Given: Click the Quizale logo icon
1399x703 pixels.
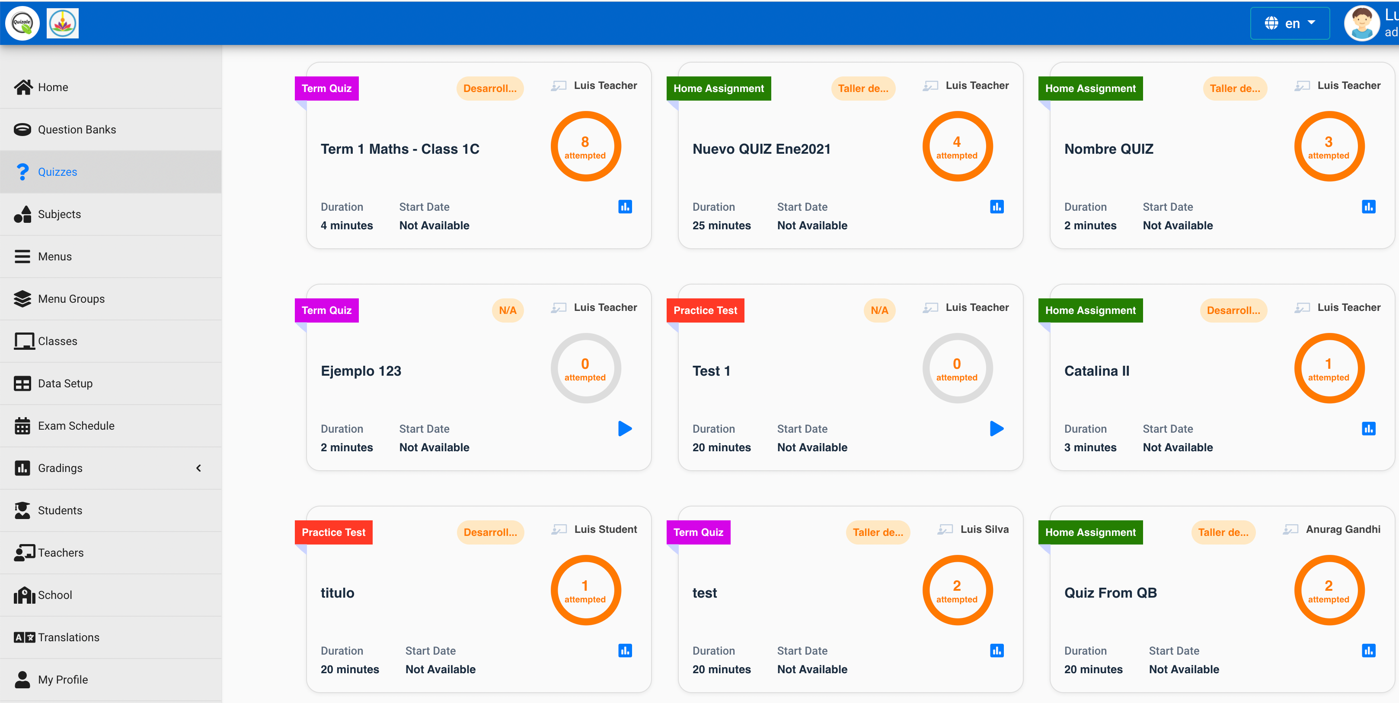Looking at the screenshot, I should 22,23.
